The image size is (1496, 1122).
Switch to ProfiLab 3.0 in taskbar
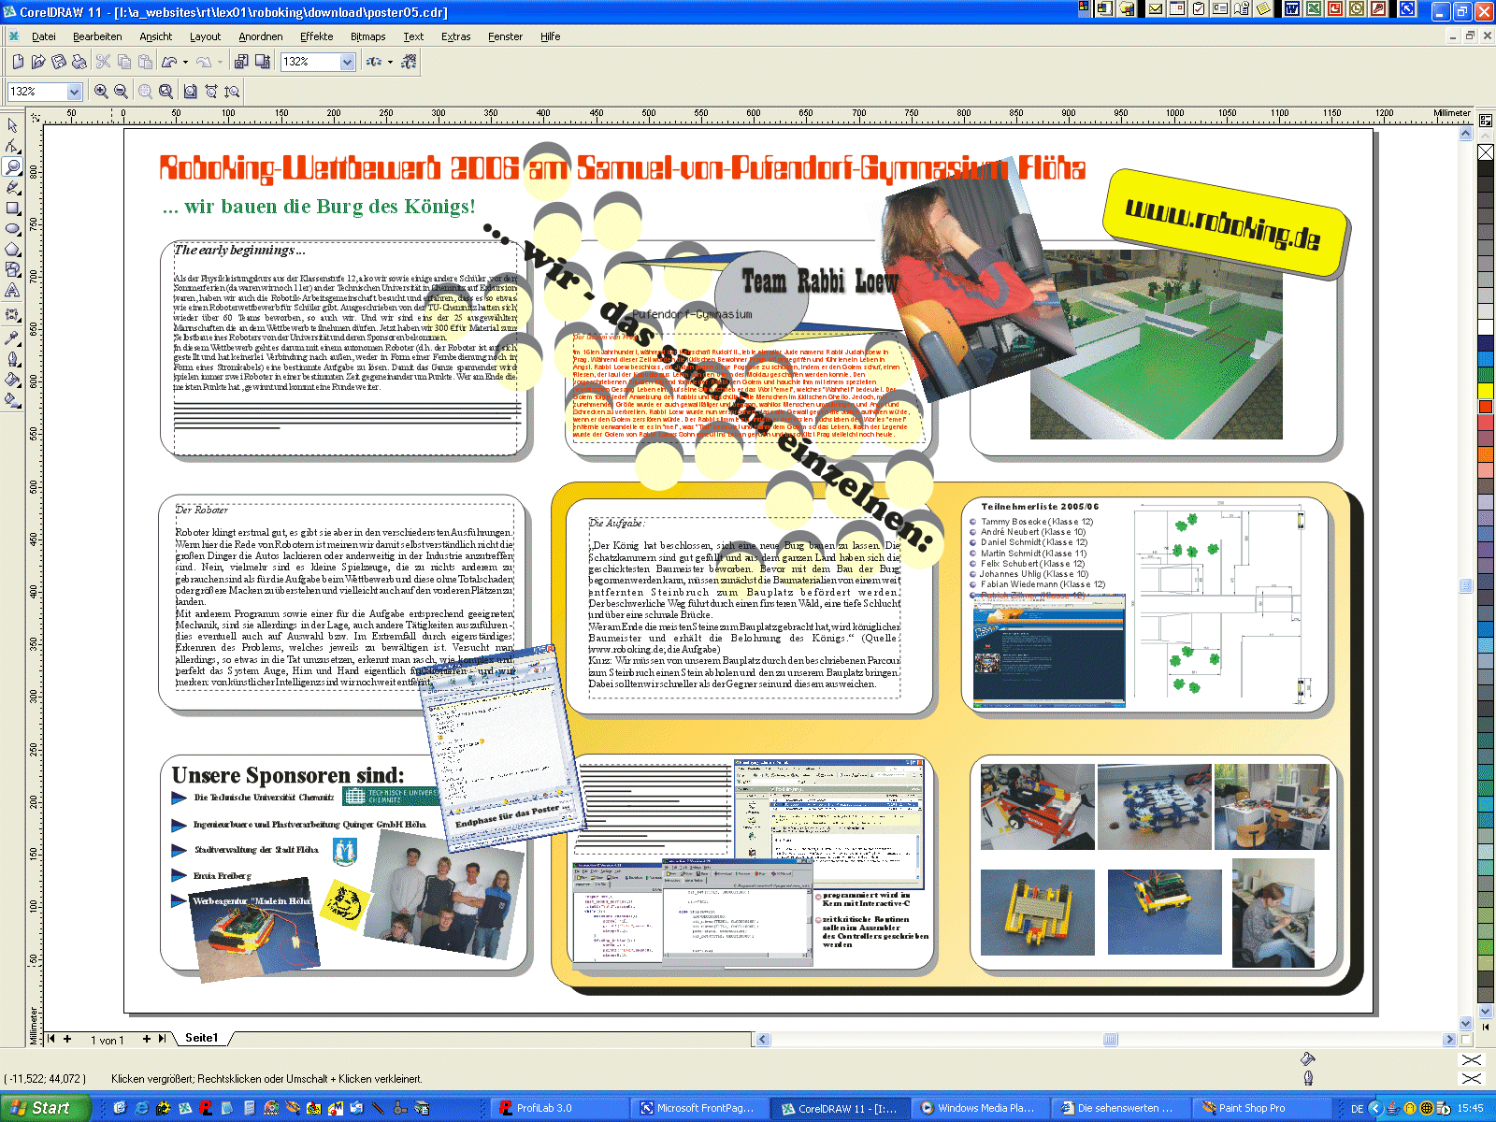tap(559, 1108)
